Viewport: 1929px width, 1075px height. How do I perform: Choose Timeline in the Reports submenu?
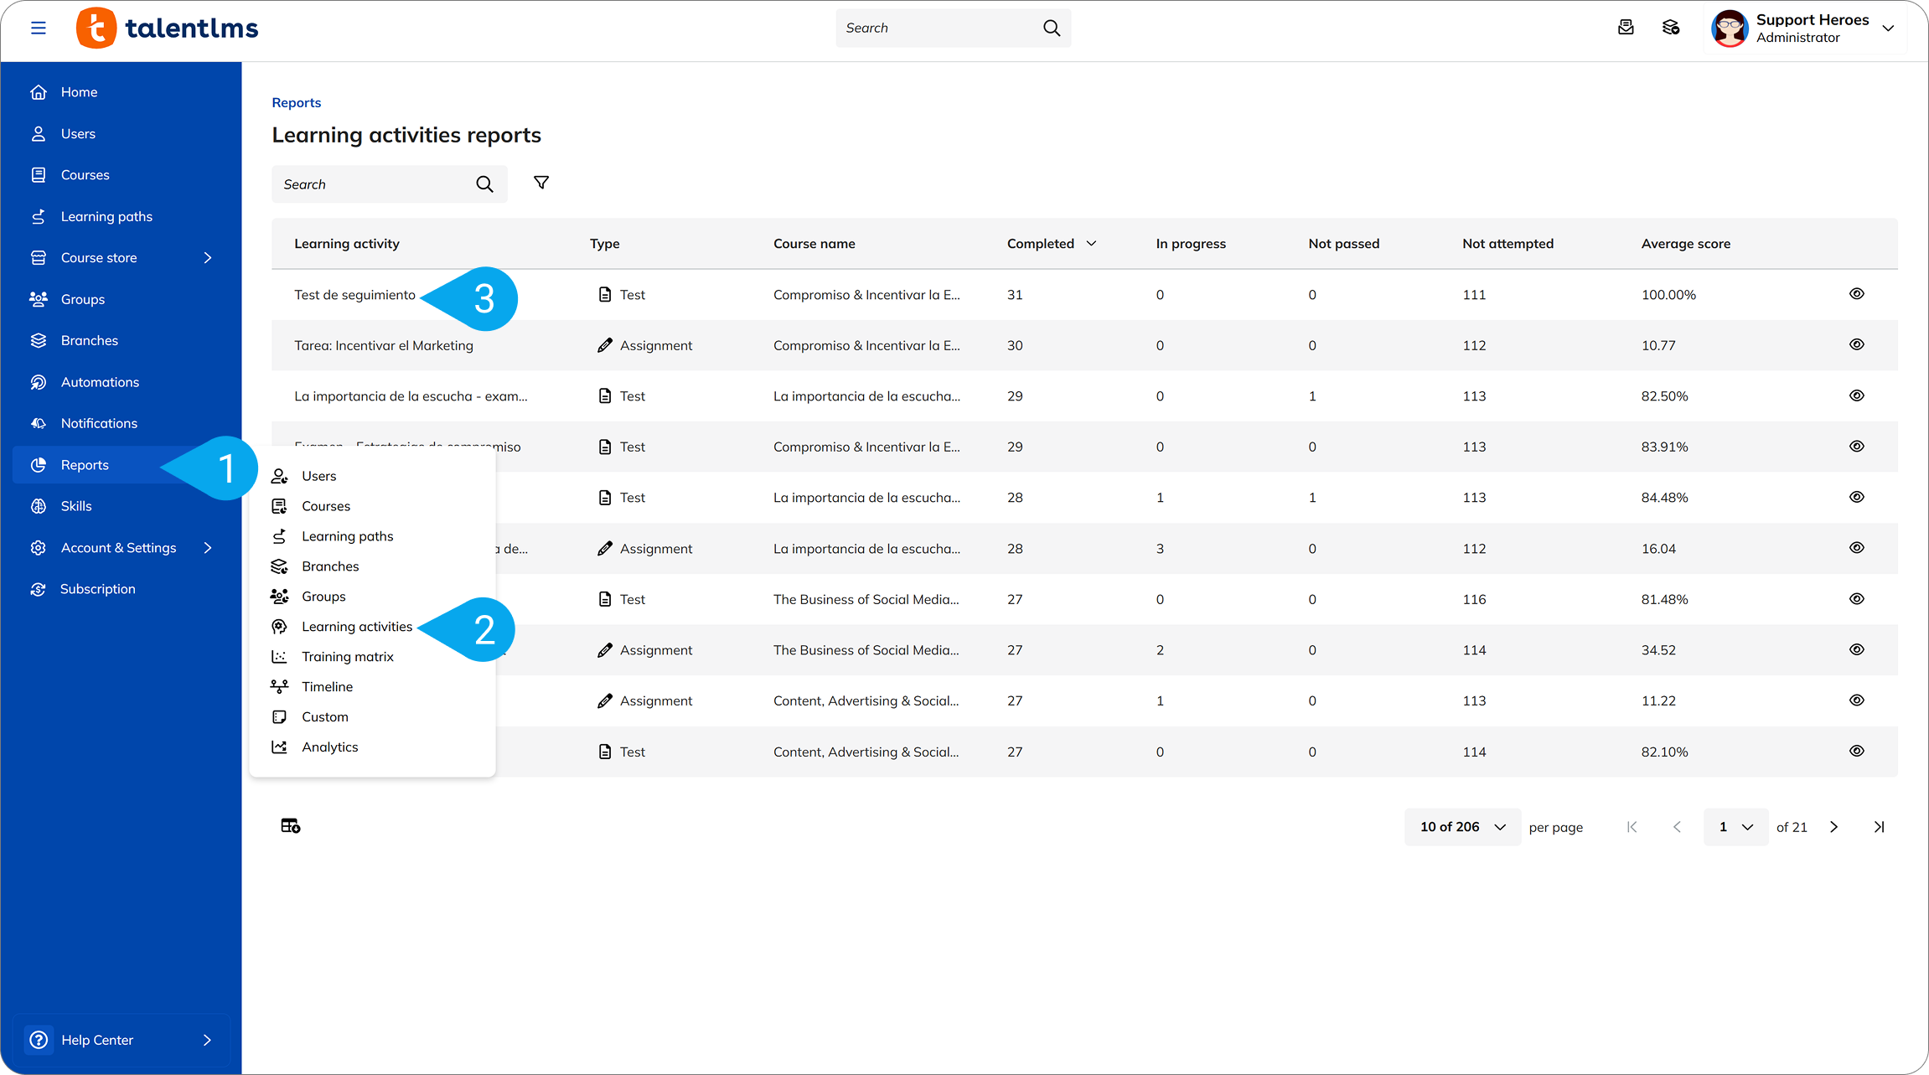[327, 687]
